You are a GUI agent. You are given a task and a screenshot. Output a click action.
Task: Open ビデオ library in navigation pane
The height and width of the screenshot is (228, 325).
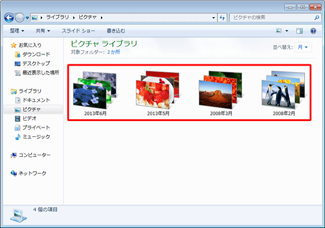(x=30, y=118)
